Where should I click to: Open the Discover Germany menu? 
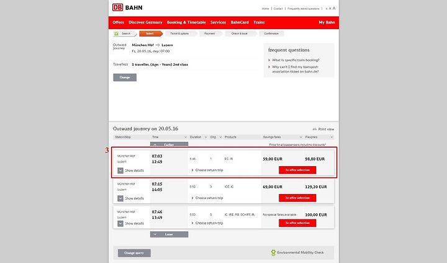145,22
